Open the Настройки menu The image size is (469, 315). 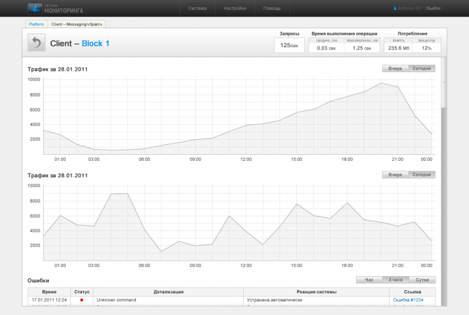pos(234,9)
